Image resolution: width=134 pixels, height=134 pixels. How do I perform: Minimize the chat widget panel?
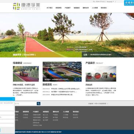(x=13, y=99)
